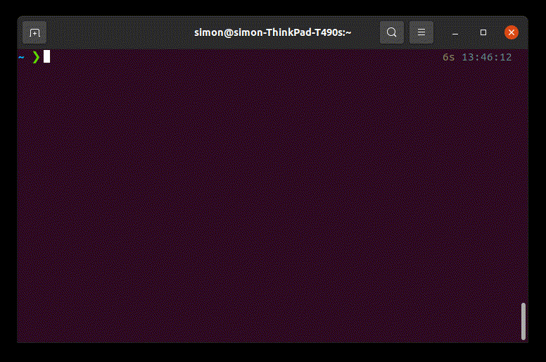Click the blue tilde directory indicator
This screenshot has height=362, width=546.
coord(22,57)
